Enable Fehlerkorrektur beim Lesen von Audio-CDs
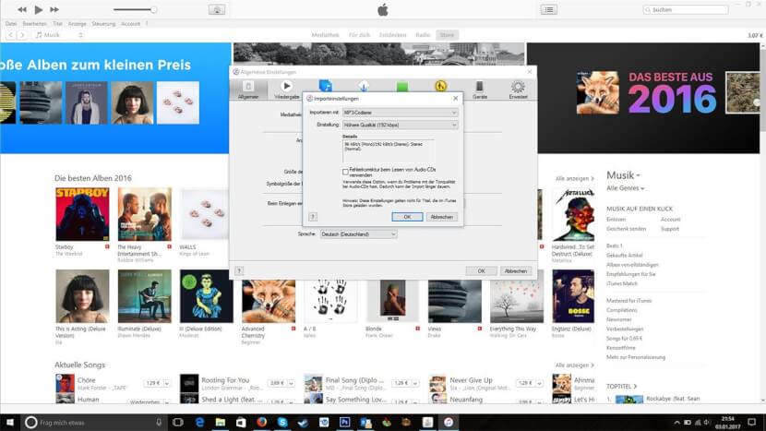This screenshot has height=431, width=766. pyautogui.click(x=345, y=172)
